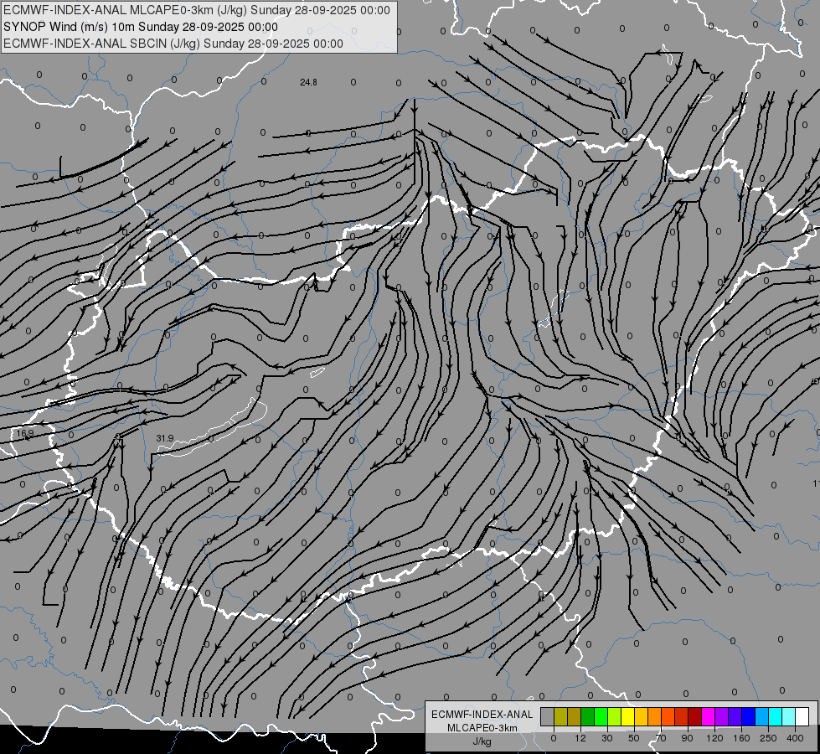Click the dark red swatch above 90
Image resolution: width=820 pixels, height=754 pixels.
(x=694, y=716)
